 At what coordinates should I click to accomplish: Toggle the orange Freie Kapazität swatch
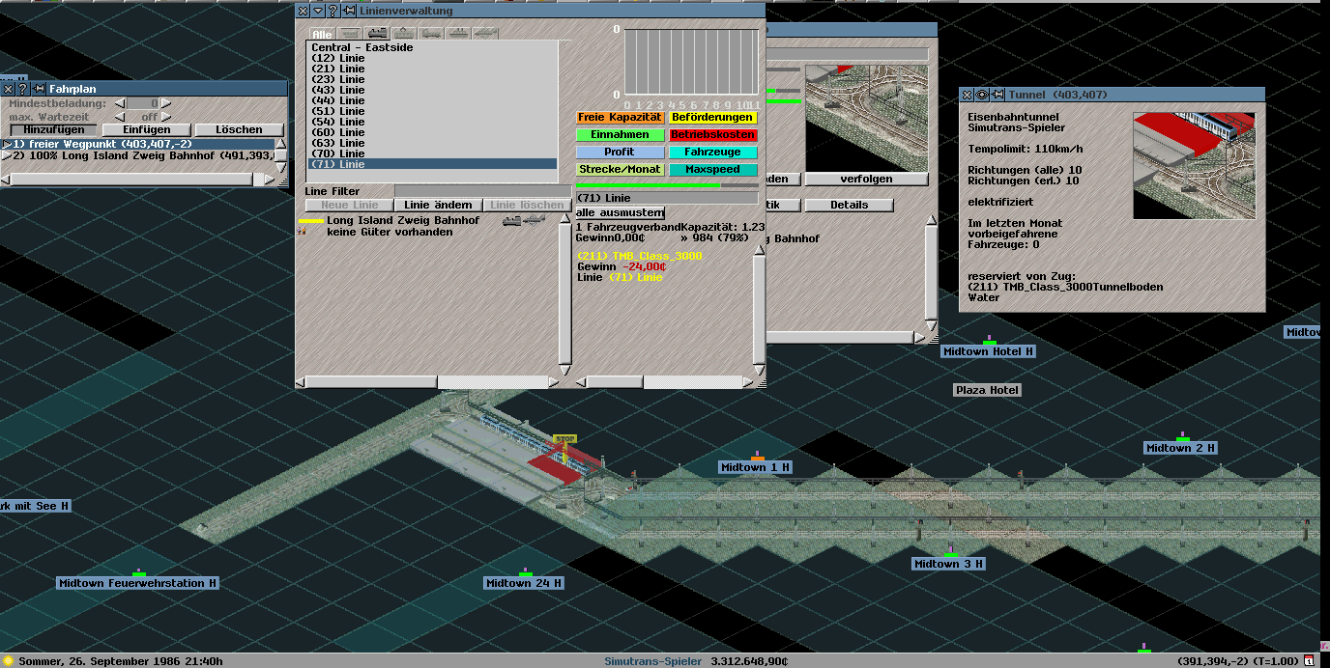[x=620, y=118]
